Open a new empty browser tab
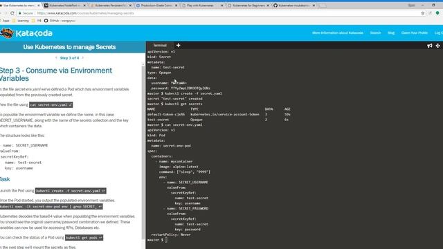443x249 pixels. coord(323,6)
